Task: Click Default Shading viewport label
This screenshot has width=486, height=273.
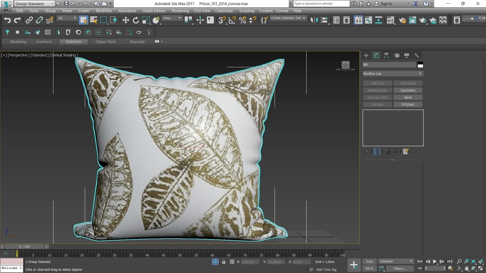Action: 64,55
